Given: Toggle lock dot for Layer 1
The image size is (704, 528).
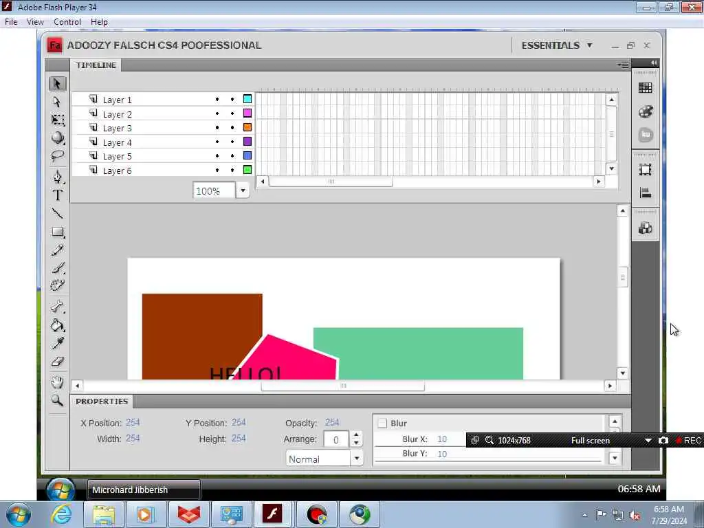Looking at the screenshot, I should pyautogui.click(x=232, y=99).
